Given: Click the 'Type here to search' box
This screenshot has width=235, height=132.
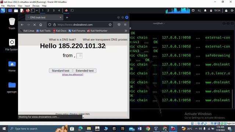Looking at the screenshot, I should [x=37, y=129].
